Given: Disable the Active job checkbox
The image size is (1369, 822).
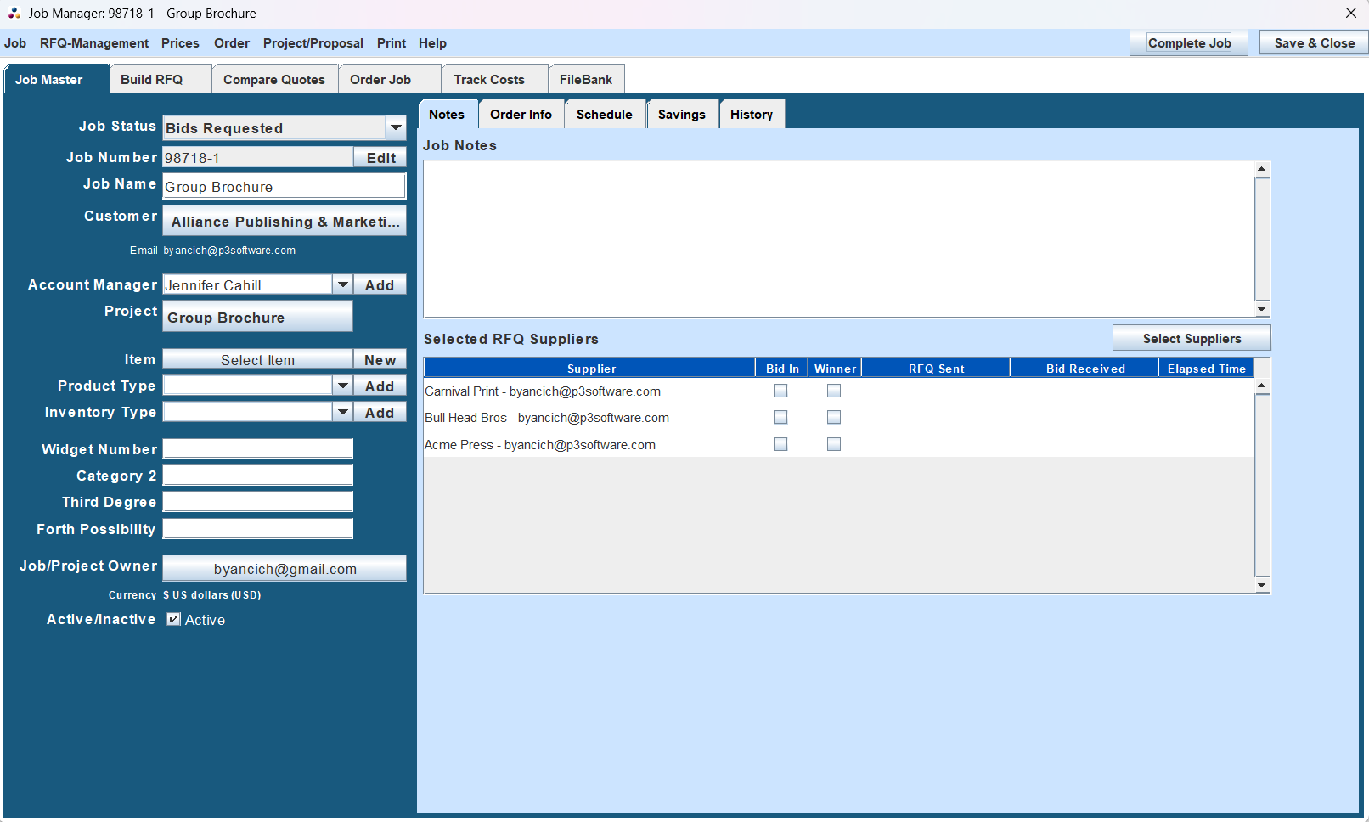Looking at the screenshot, I should pyautogui.click(x=172, y=620).
